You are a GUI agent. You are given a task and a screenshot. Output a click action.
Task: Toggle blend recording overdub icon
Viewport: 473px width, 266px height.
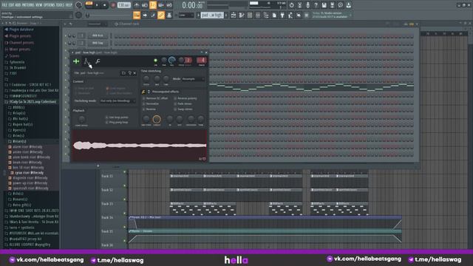(x=161, y=5)
